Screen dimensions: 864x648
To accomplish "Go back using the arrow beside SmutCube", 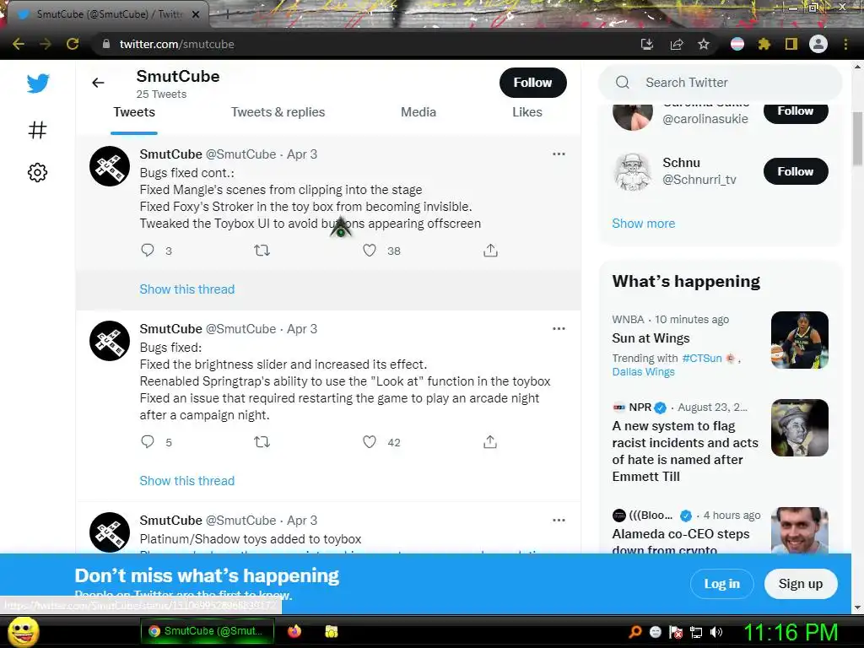I will [x=98, y=83].
